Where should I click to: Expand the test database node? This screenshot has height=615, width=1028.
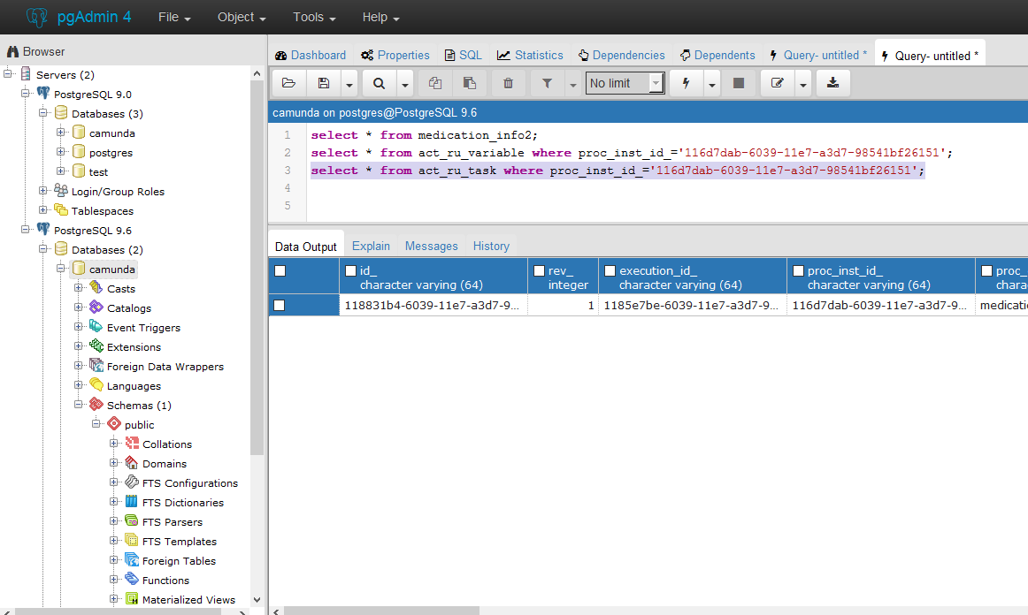point(61,171)
